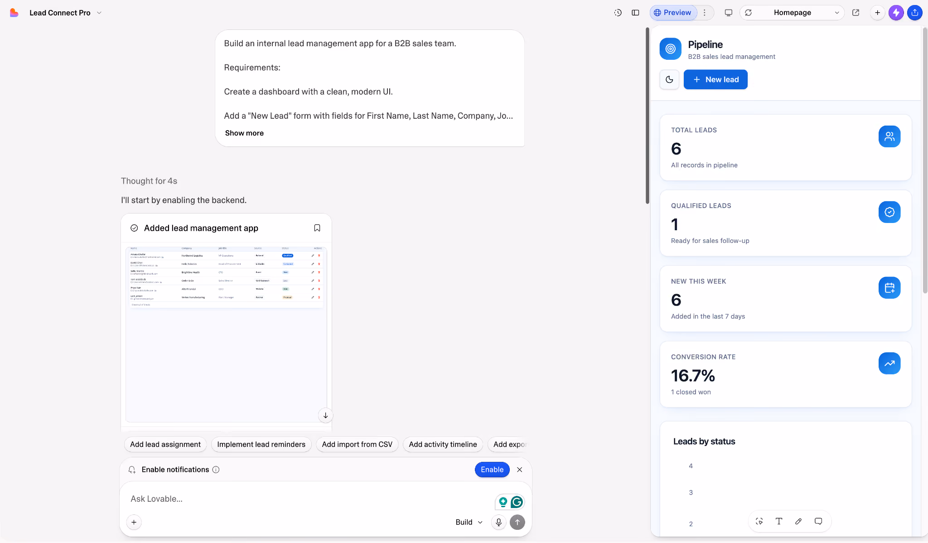Click the Pipeline target logo

671,49
